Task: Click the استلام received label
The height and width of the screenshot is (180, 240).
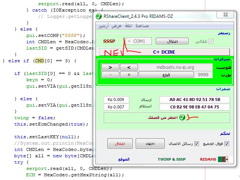Action: [x=145, y=106]
